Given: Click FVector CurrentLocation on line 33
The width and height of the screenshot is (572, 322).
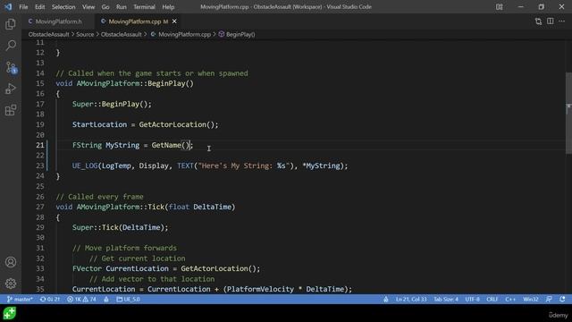Looking at the screenshot, I should point(121,268).
